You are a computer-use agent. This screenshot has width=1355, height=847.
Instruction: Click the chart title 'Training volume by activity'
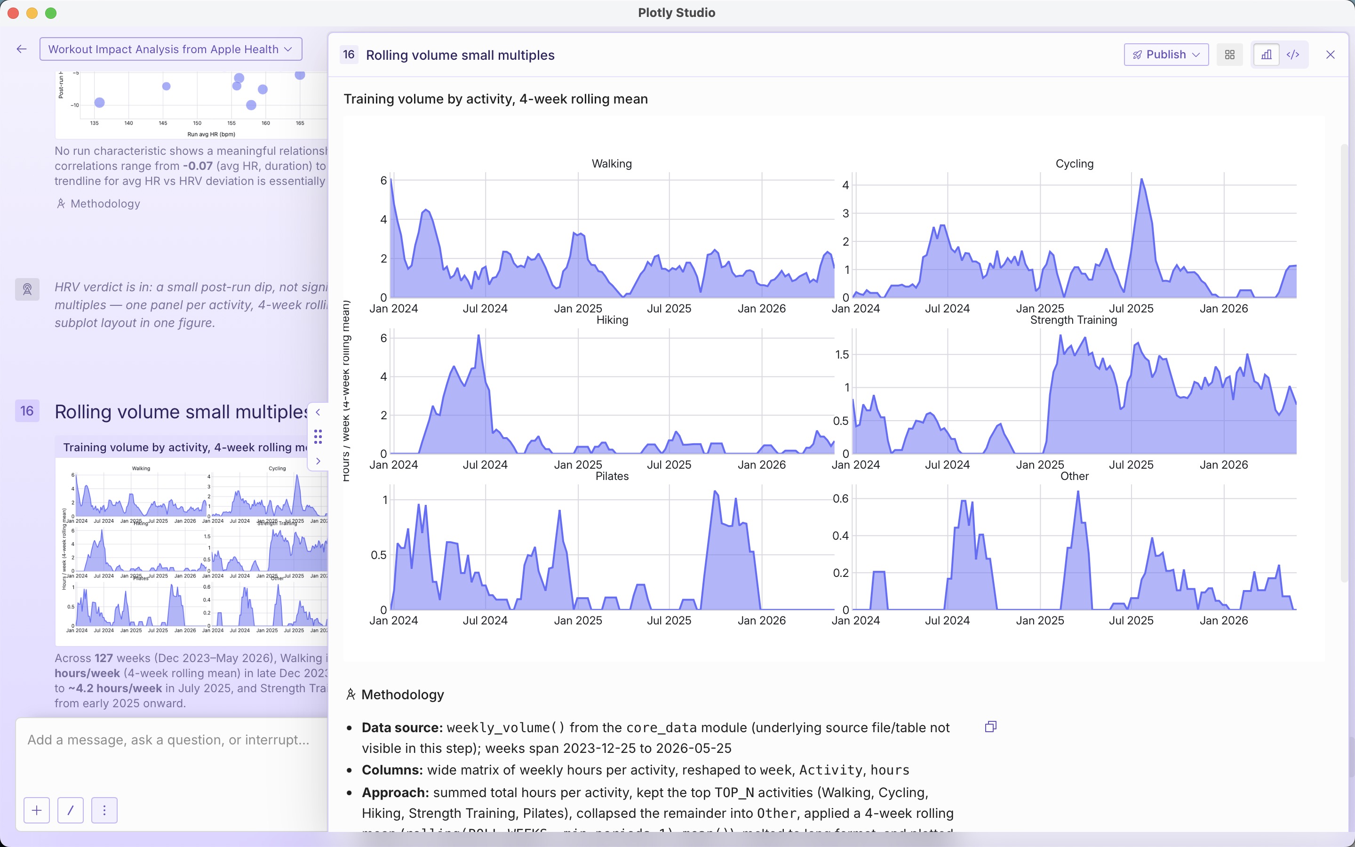495,99
